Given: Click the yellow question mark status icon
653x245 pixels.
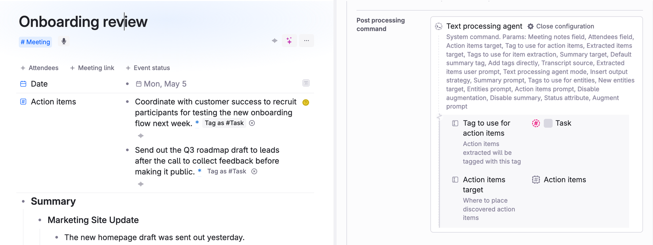Looking at the screenshot, I should click(306, 102).
